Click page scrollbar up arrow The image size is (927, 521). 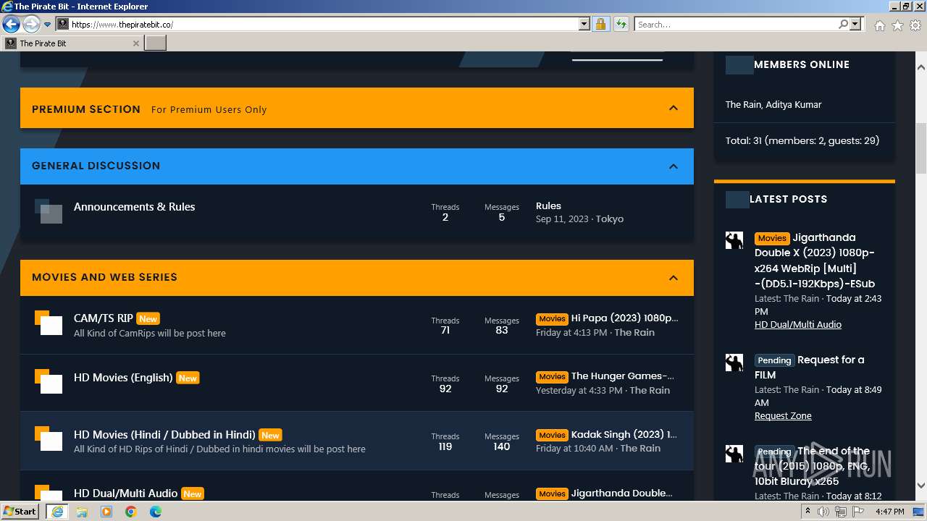(921, 67)
